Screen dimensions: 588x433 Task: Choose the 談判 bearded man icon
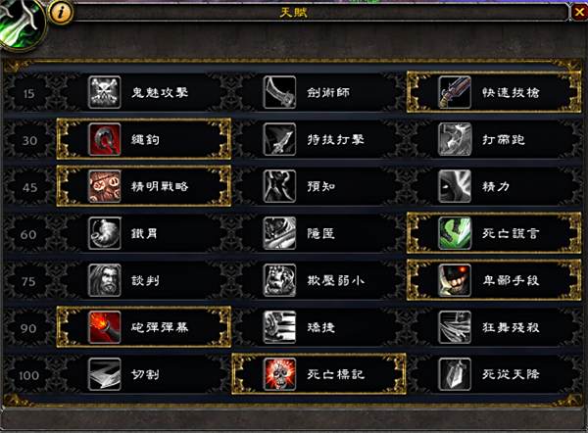[x=105, y=280]
